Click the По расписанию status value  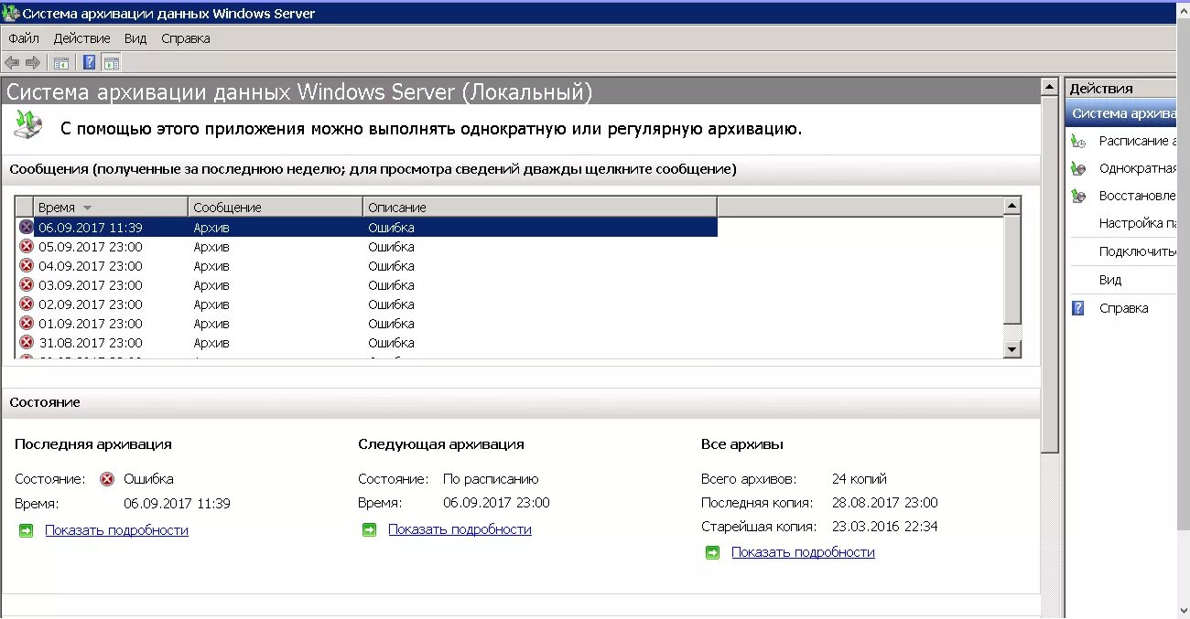pyautogui.click(x=491, y=478)
